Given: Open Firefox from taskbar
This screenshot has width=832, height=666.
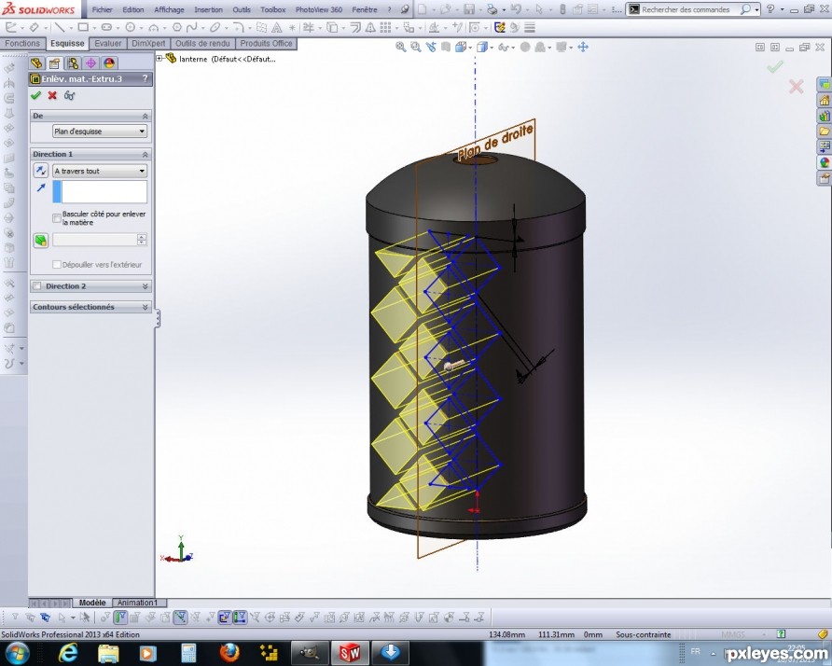Looking at the screenshot, I should coord(229,653).
